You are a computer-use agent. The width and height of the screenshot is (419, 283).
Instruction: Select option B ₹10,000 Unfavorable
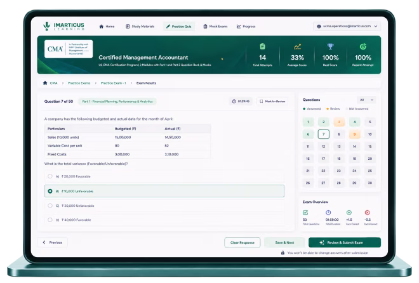(164, 191)
